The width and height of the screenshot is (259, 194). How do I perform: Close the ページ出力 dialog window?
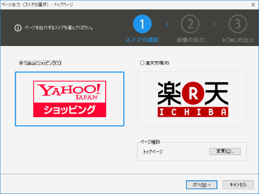[253, 4]
